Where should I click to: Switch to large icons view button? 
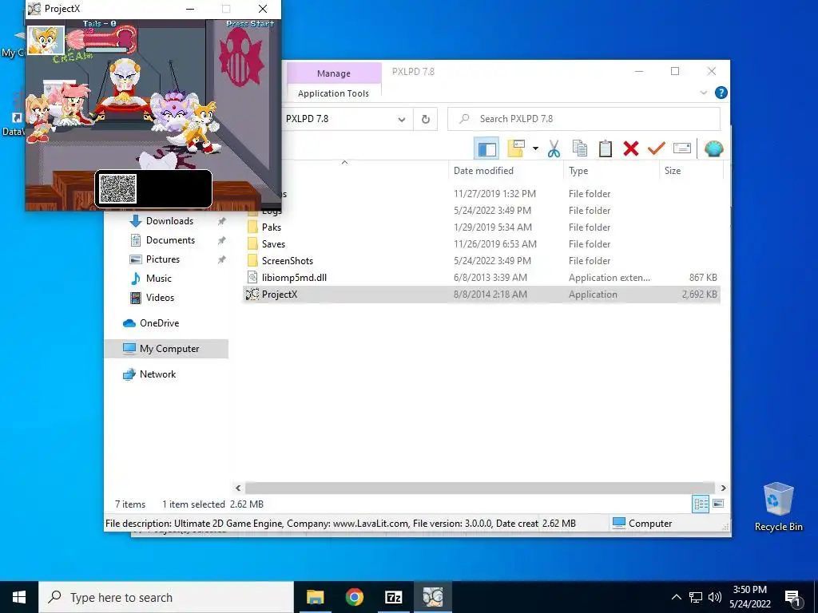pos(718,504)
